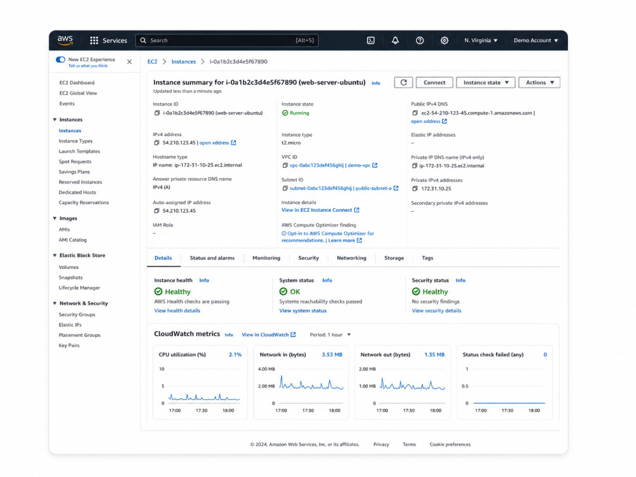This screenshot has height=477, width=636.
Task: Switch to the Status and alarms tab
Action: [x=212, y=258]
